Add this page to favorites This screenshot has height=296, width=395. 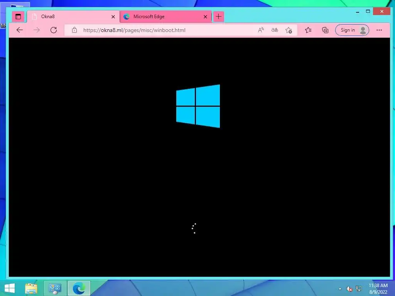pyautogui.click(x=289, y=30)
